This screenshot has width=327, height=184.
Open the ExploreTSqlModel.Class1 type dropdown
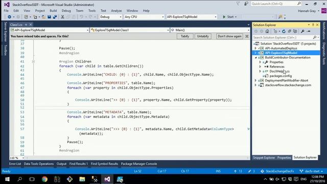130,30
